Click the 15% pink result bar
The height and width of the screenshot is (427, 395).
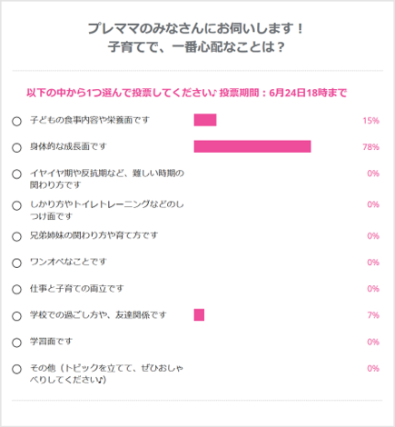(x=205, y=120)
